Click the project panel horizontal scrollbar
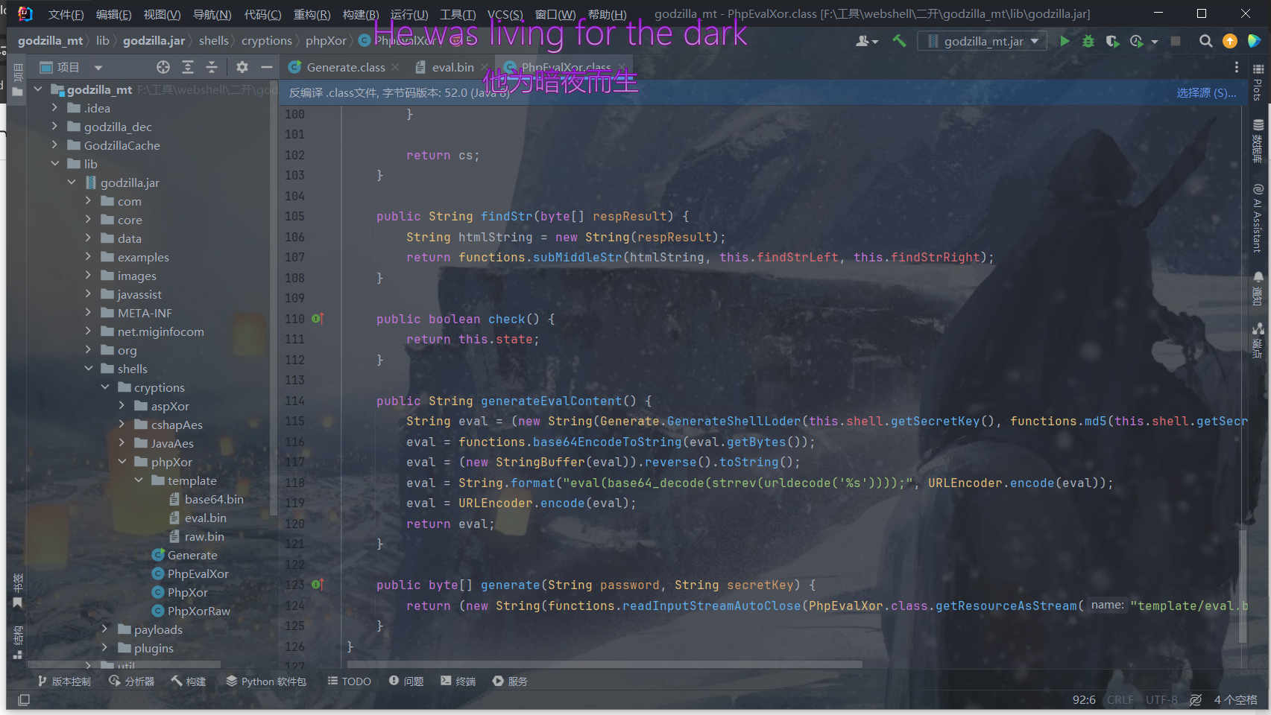This screenshot has height=715, width=1271. click(x=124, y=664)
